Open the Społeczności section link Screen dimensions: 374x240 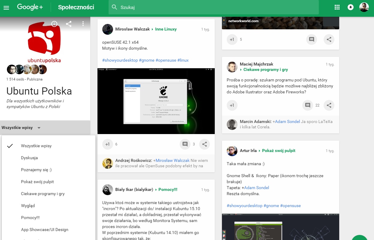click(x=76, y=7)
